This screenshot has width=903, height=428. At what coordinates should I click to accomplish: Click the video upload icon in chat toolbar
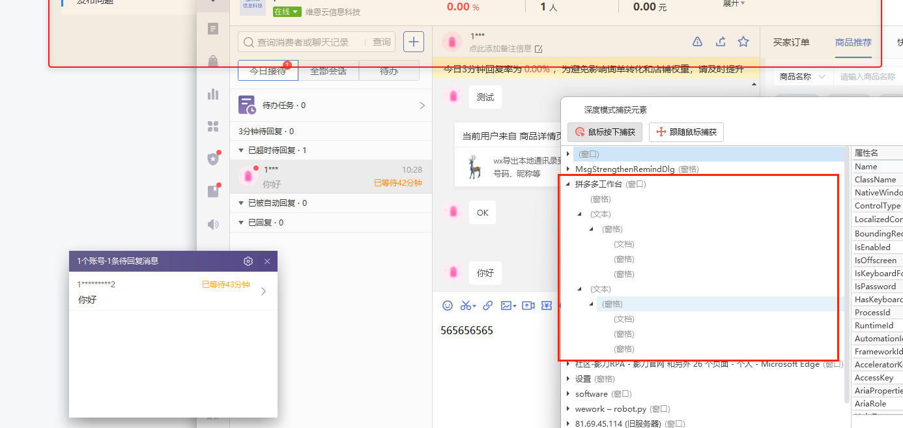pos(528,306)
